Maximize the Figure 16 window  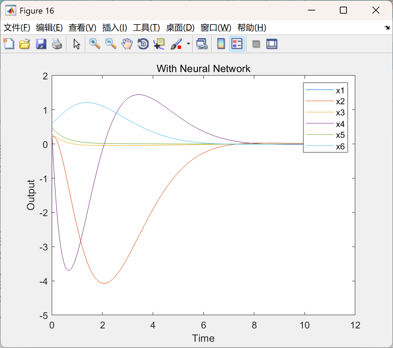pyautogui.click(x=343, y=10)
